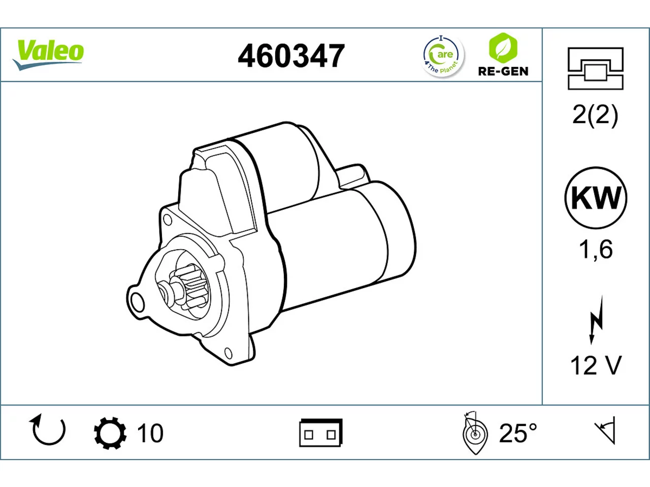Screen dimensions: 650x487
Task: Click the RE-GEN leaf hexagon icon
Action: point(503,47)
